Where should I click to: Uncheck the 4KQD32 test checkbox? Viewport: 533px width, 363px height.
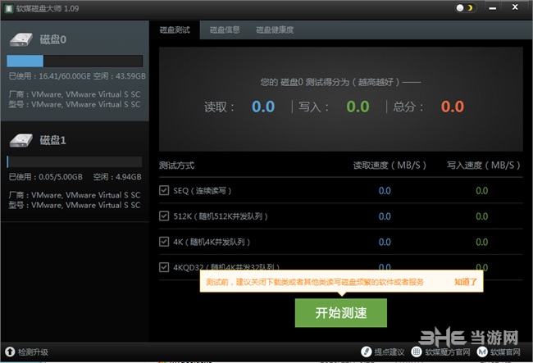(164, 267)
